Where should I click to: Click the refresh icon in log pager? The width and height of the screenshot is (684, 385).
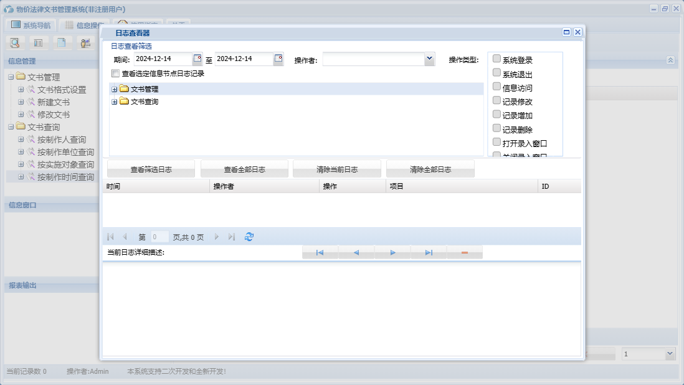[x=249, y=237]
